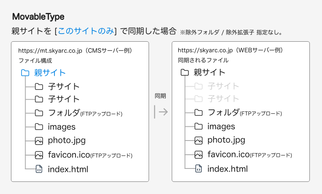Click images folder icon in CMS server panel
Image resolution: width=322 pixels, height=194 pixels.
pos(39,127)
